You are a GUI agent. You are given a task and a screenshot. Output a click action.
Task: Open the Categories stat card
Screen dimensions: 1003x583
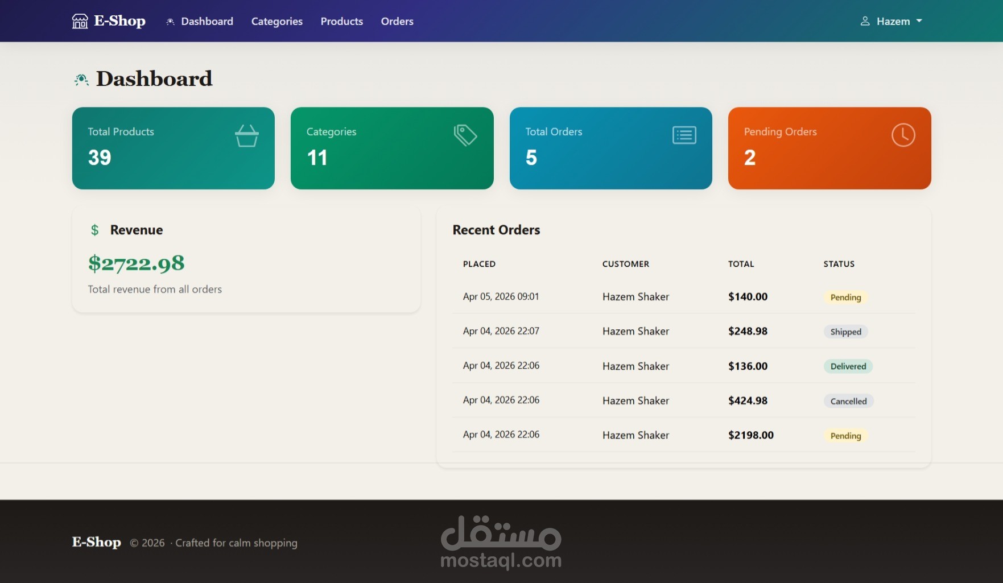tap(392, 148)
